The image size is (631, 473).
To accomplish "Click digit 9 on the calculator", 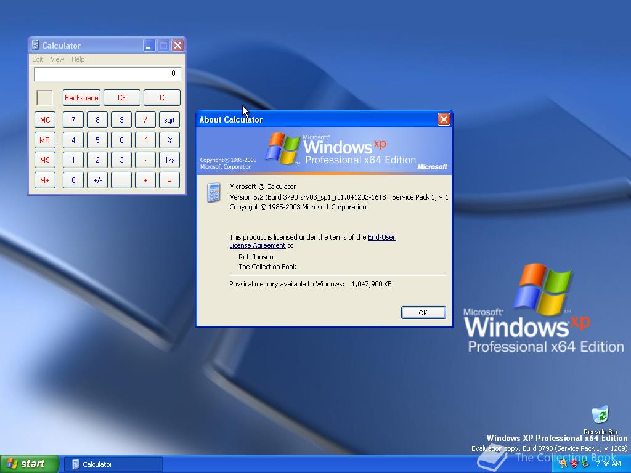I will coord(121,120).
